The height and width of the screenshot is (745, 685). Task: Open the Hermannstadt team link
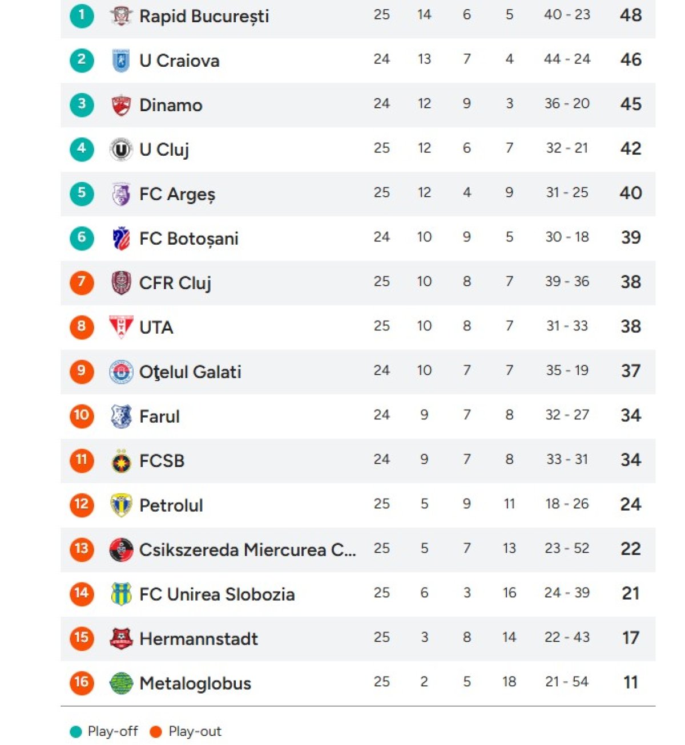click(x=198, y=639)
